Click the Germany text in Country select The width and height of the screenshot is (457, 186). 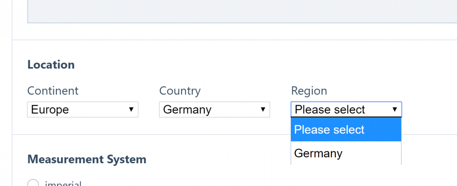click(187, 110)
